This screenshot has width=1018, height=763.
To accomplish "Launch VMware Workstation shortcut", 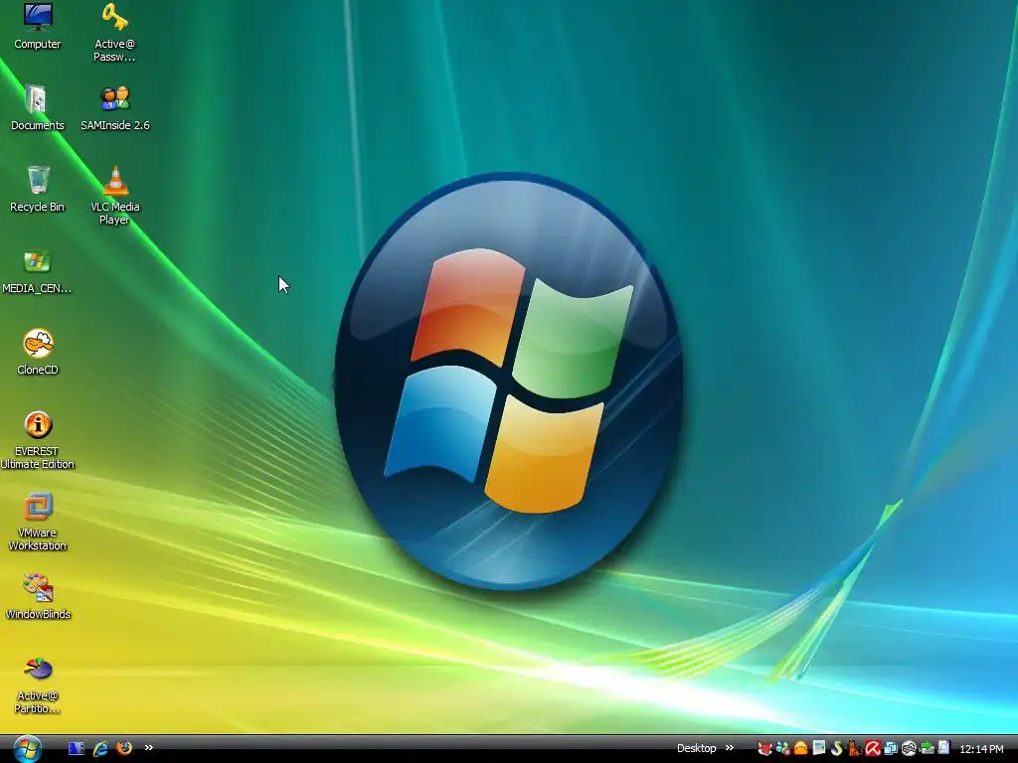I will [37, 522].
